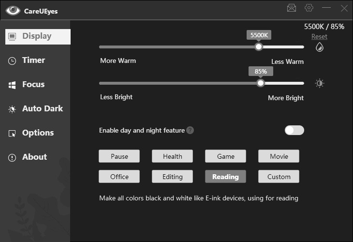The image size is (353, 242).
Task: Click the Less Bright label
Action: pyautogui.click(x=116, y=97)
